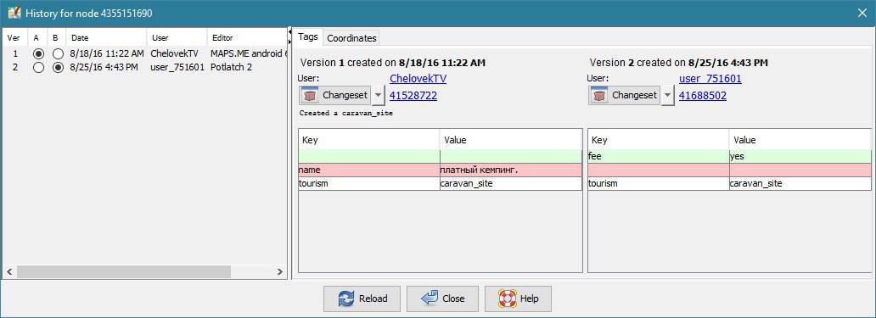This screenshot has width=876, height=318.
Task: Open changeset 41528722 link
Action: 413,95
